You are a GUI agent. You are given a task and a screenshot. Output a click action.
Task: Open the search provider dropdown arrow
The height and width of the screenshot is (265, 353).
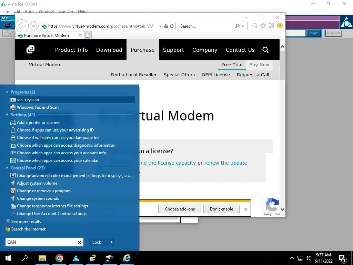pyautogui.click(x=243, y=26)
